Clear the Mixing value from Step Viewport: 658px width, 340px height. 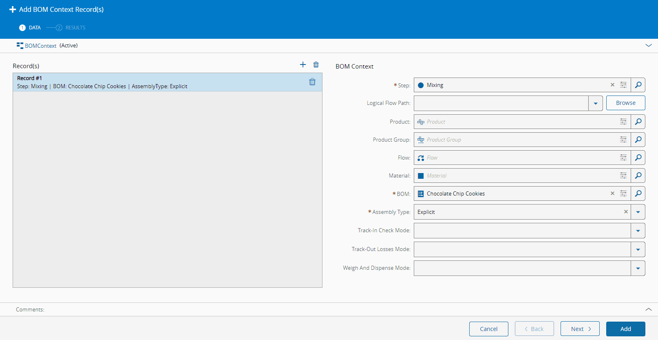tap(612, 85)
